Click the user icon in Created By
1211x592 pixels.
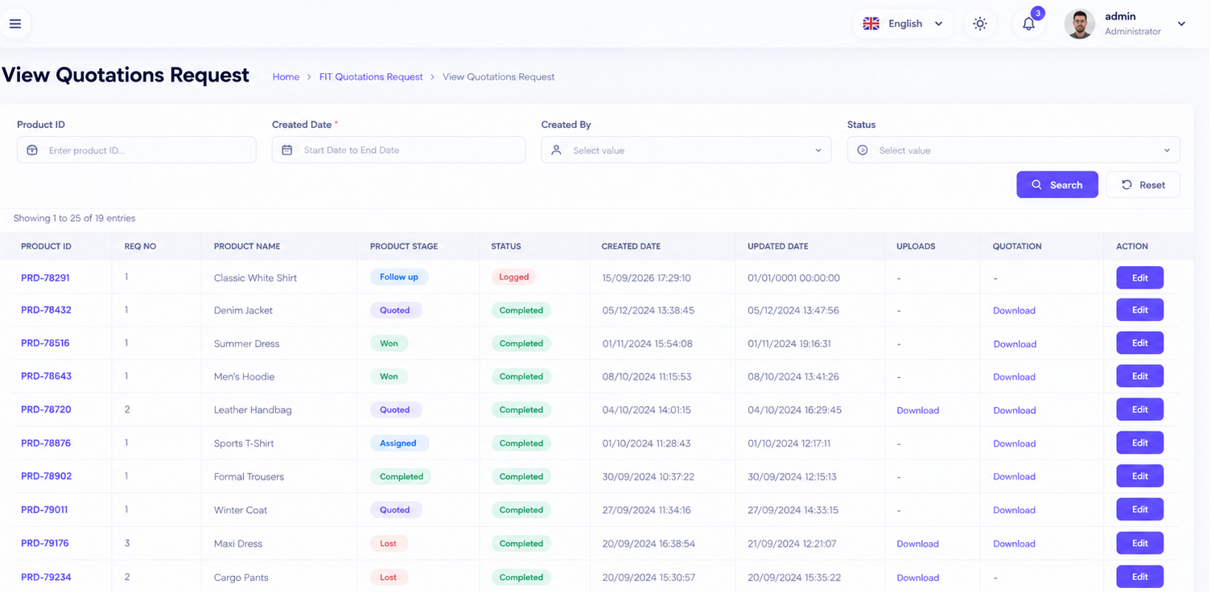pos(556,150)
